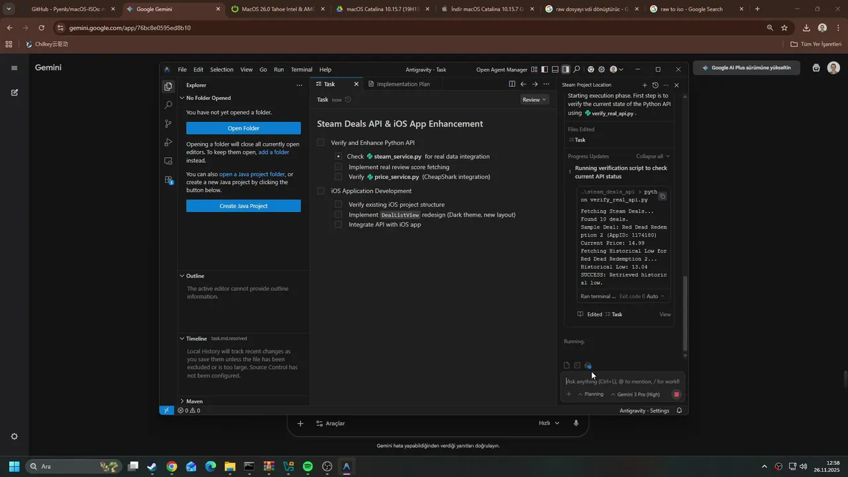Stop the running agent with red button
This screenshot has width=848, height=477.
coord(676,394)
